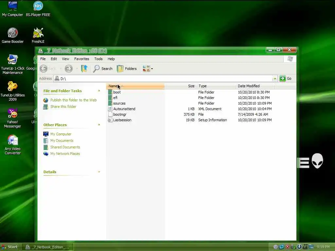Open Forward button history dropdown arrow
Image resolution: width=335 pixels, height=251 pixels.
tap(77, 69)
